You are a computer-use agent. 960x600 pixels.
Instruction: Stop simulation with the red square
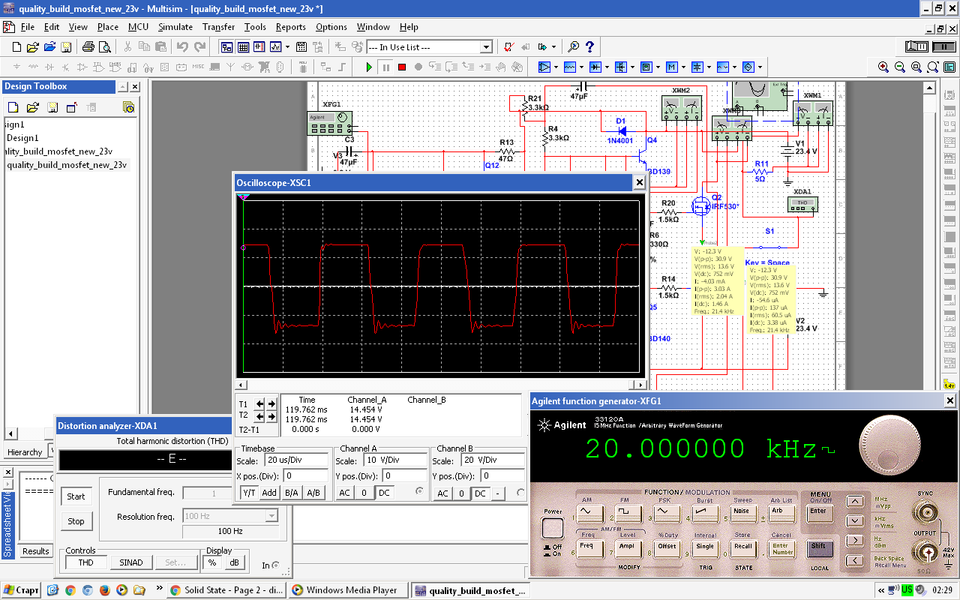click(402, 67)
